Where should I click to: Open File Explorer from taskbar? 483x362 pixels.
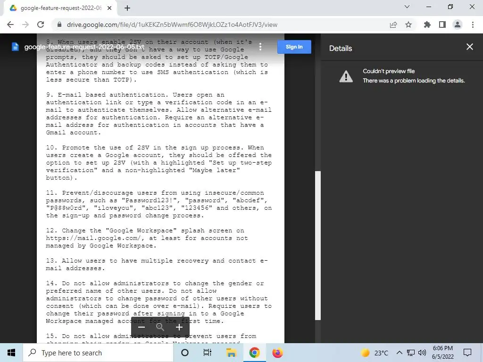click(231, 353)
